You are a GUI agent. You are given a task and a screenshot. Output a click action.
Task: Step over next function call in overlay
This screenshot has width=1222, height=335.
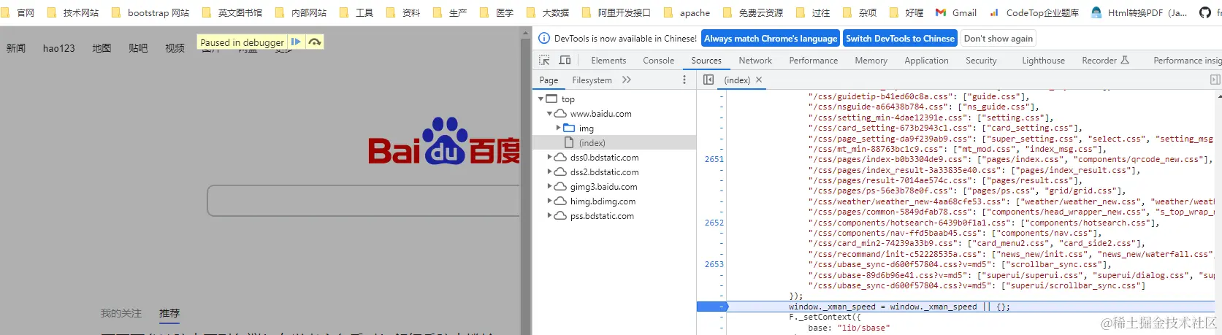pyautogui.click(x=315, y=42)
